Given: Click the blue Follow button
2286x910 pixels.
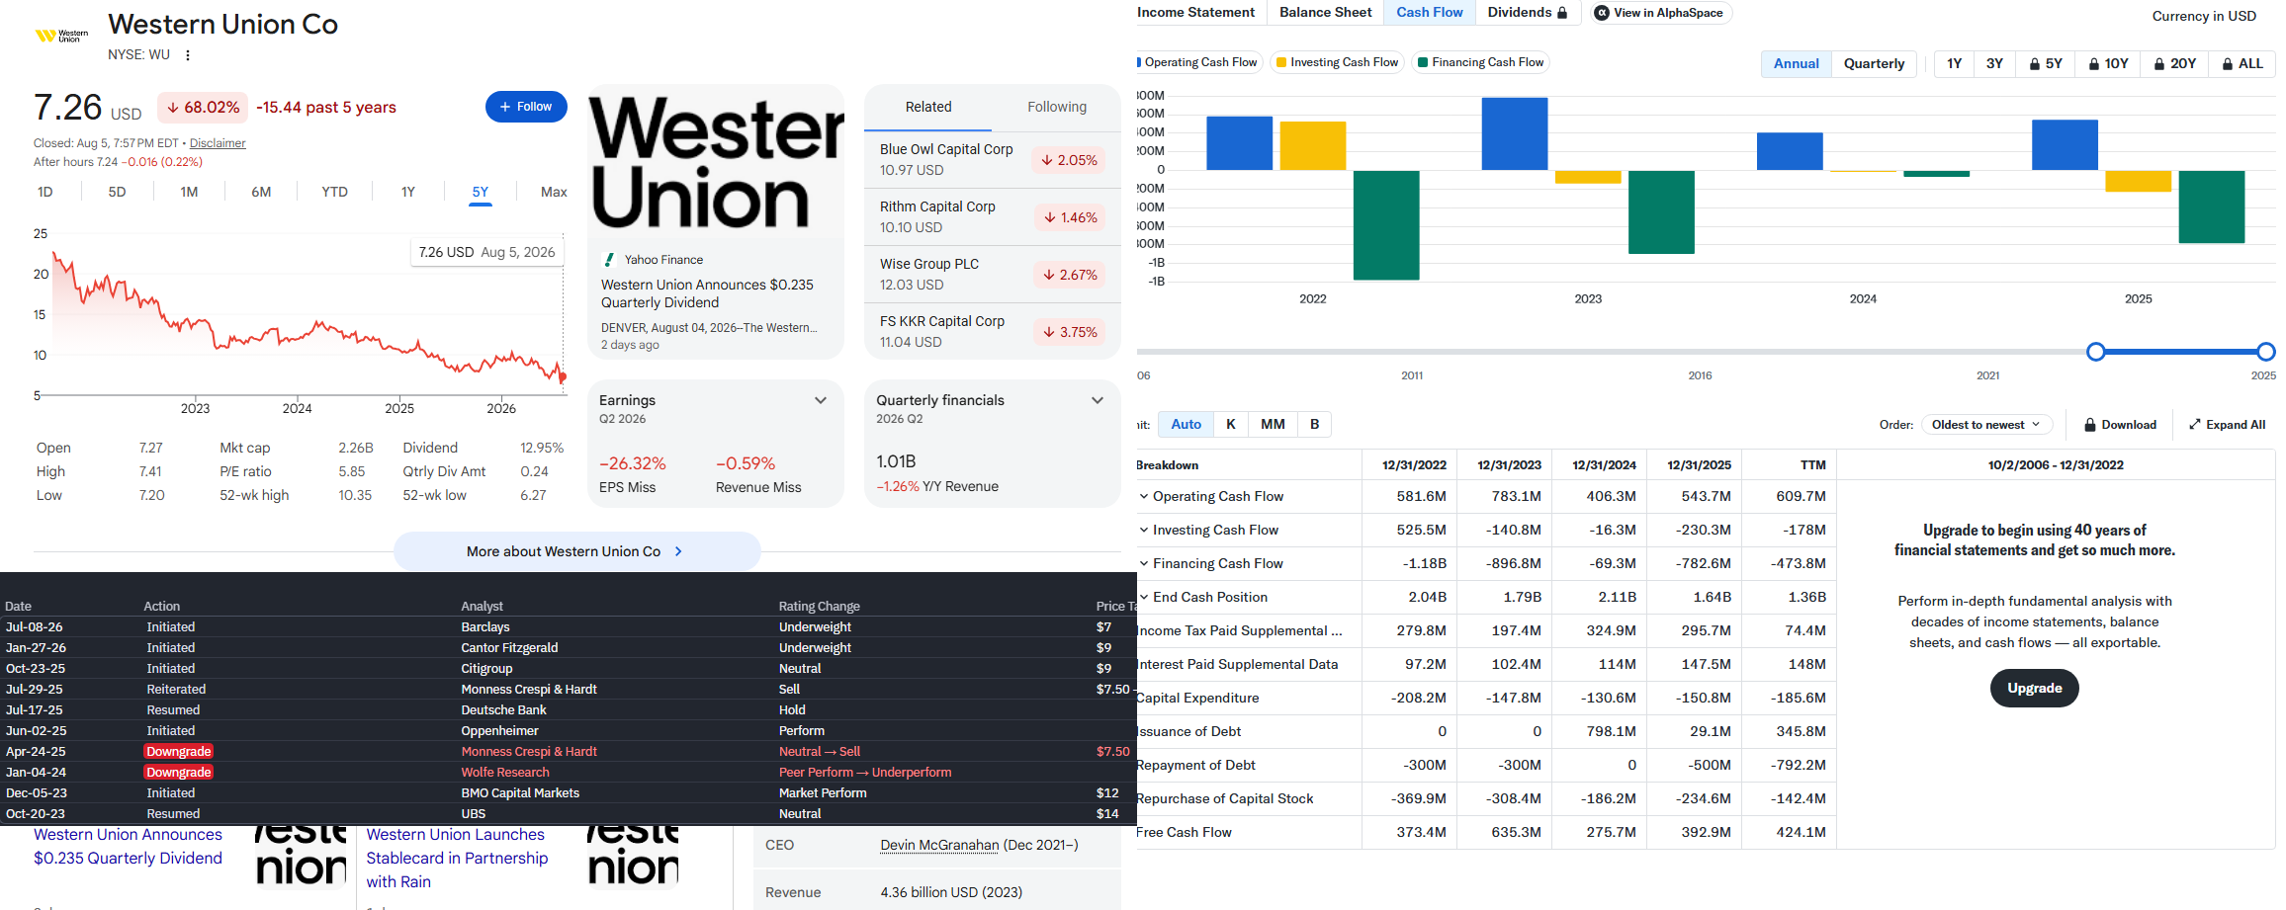Looking at the screenshot, I should coord(526,107).
